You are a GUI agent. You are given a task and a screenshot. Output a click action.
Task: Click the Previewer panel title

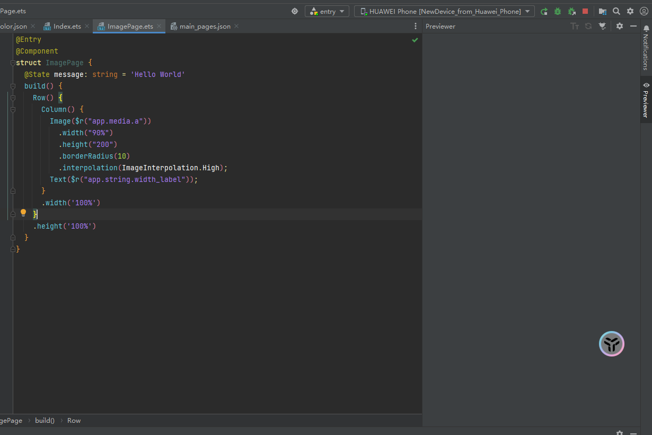(440, 26)
